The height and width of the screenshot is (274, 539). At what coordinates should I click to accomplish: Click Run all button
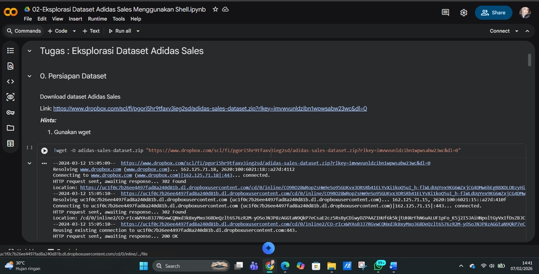[x=120, y=31]
